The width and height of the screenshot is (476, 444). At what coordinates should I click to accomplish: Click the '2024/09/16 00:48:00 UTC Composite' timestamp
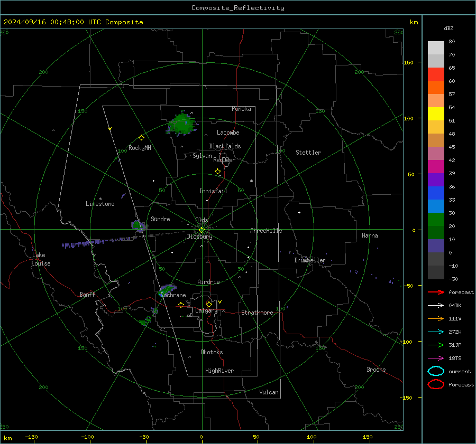[73, 22]
